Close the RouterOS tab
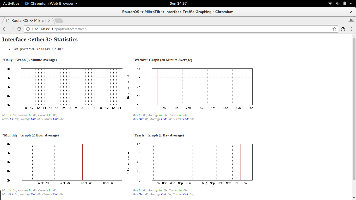 [x=49, y=21]
